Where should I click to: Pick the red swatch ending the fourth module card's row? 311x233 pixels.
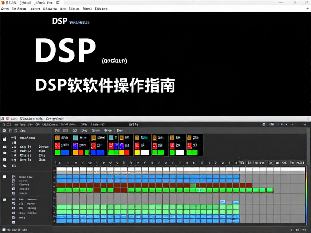(127, 152)
